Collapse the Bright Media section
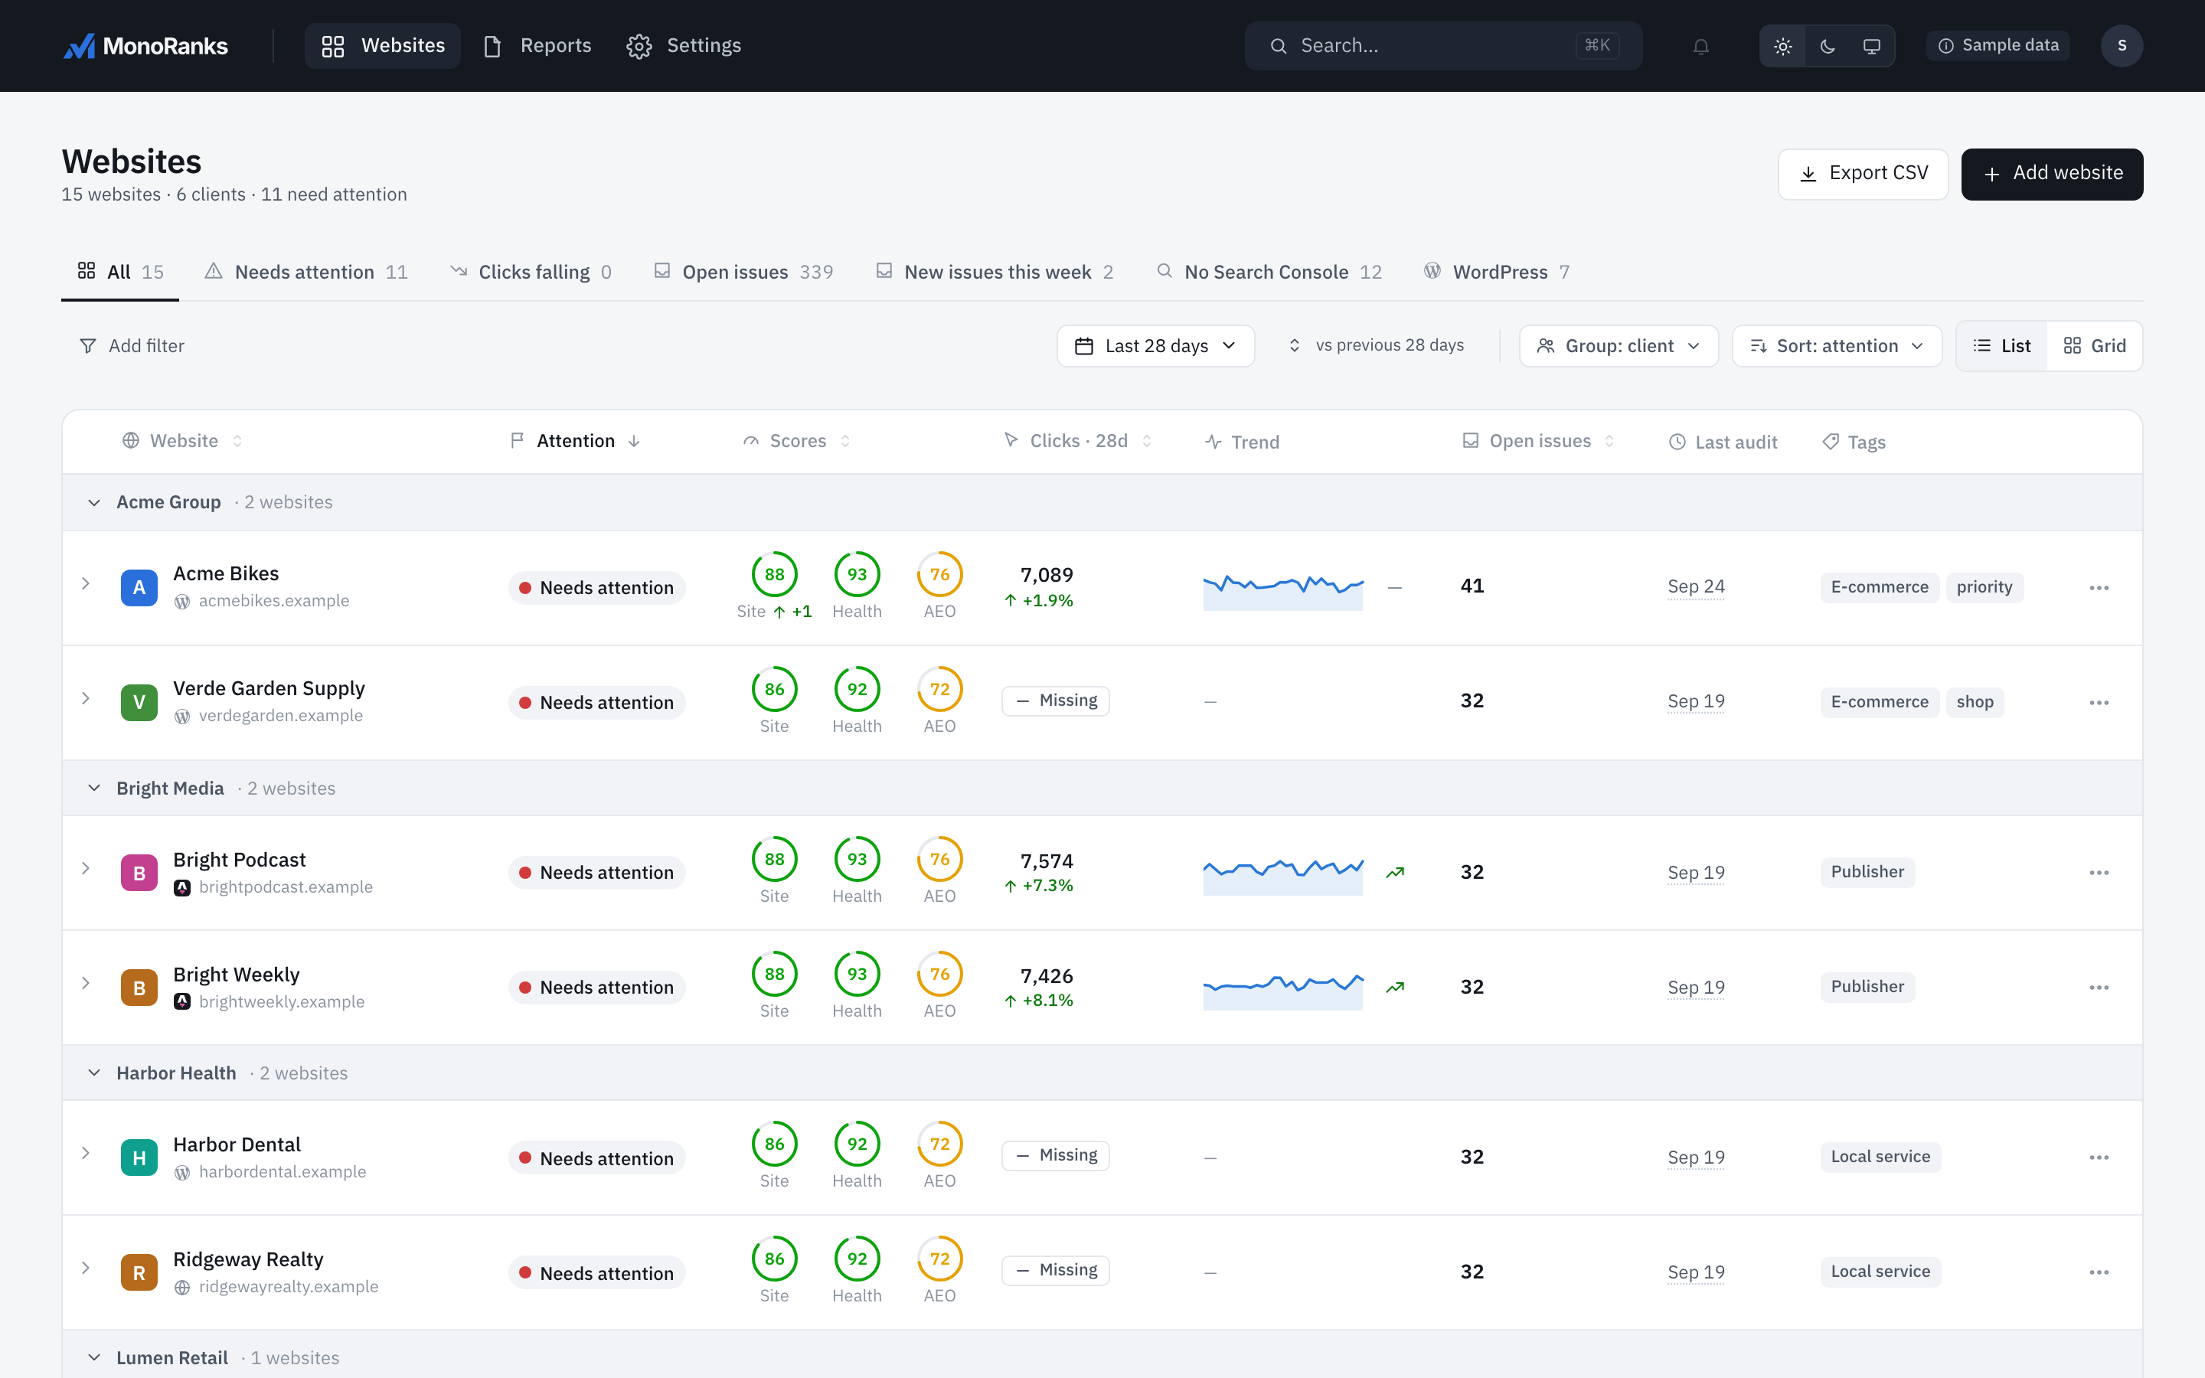Screen dimensions: 2205x1378 (94, 789)
